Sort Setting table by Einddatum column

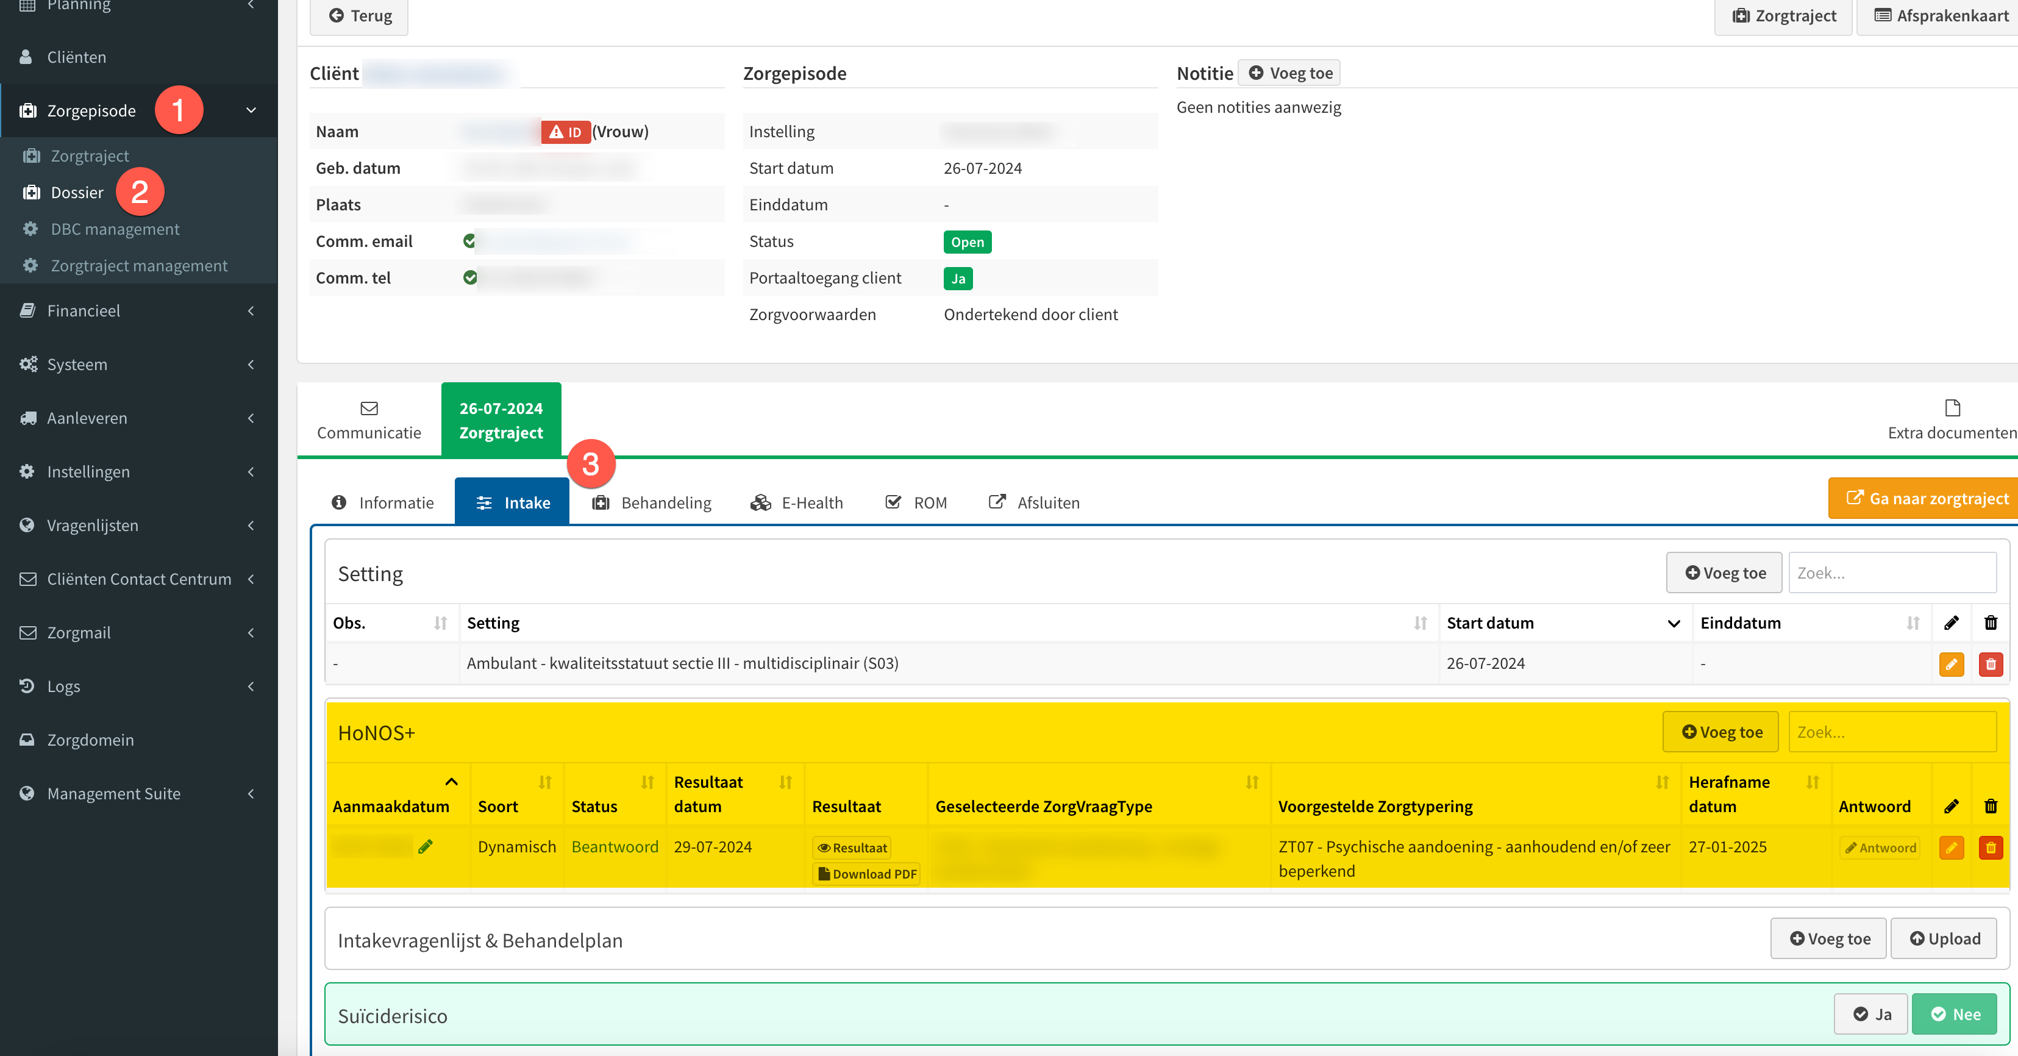pos(1913,623)
